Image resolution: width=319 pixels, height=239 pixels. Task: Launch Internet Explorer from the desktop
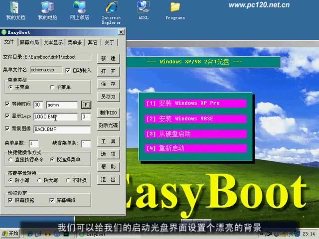click(x=111, y=12)
